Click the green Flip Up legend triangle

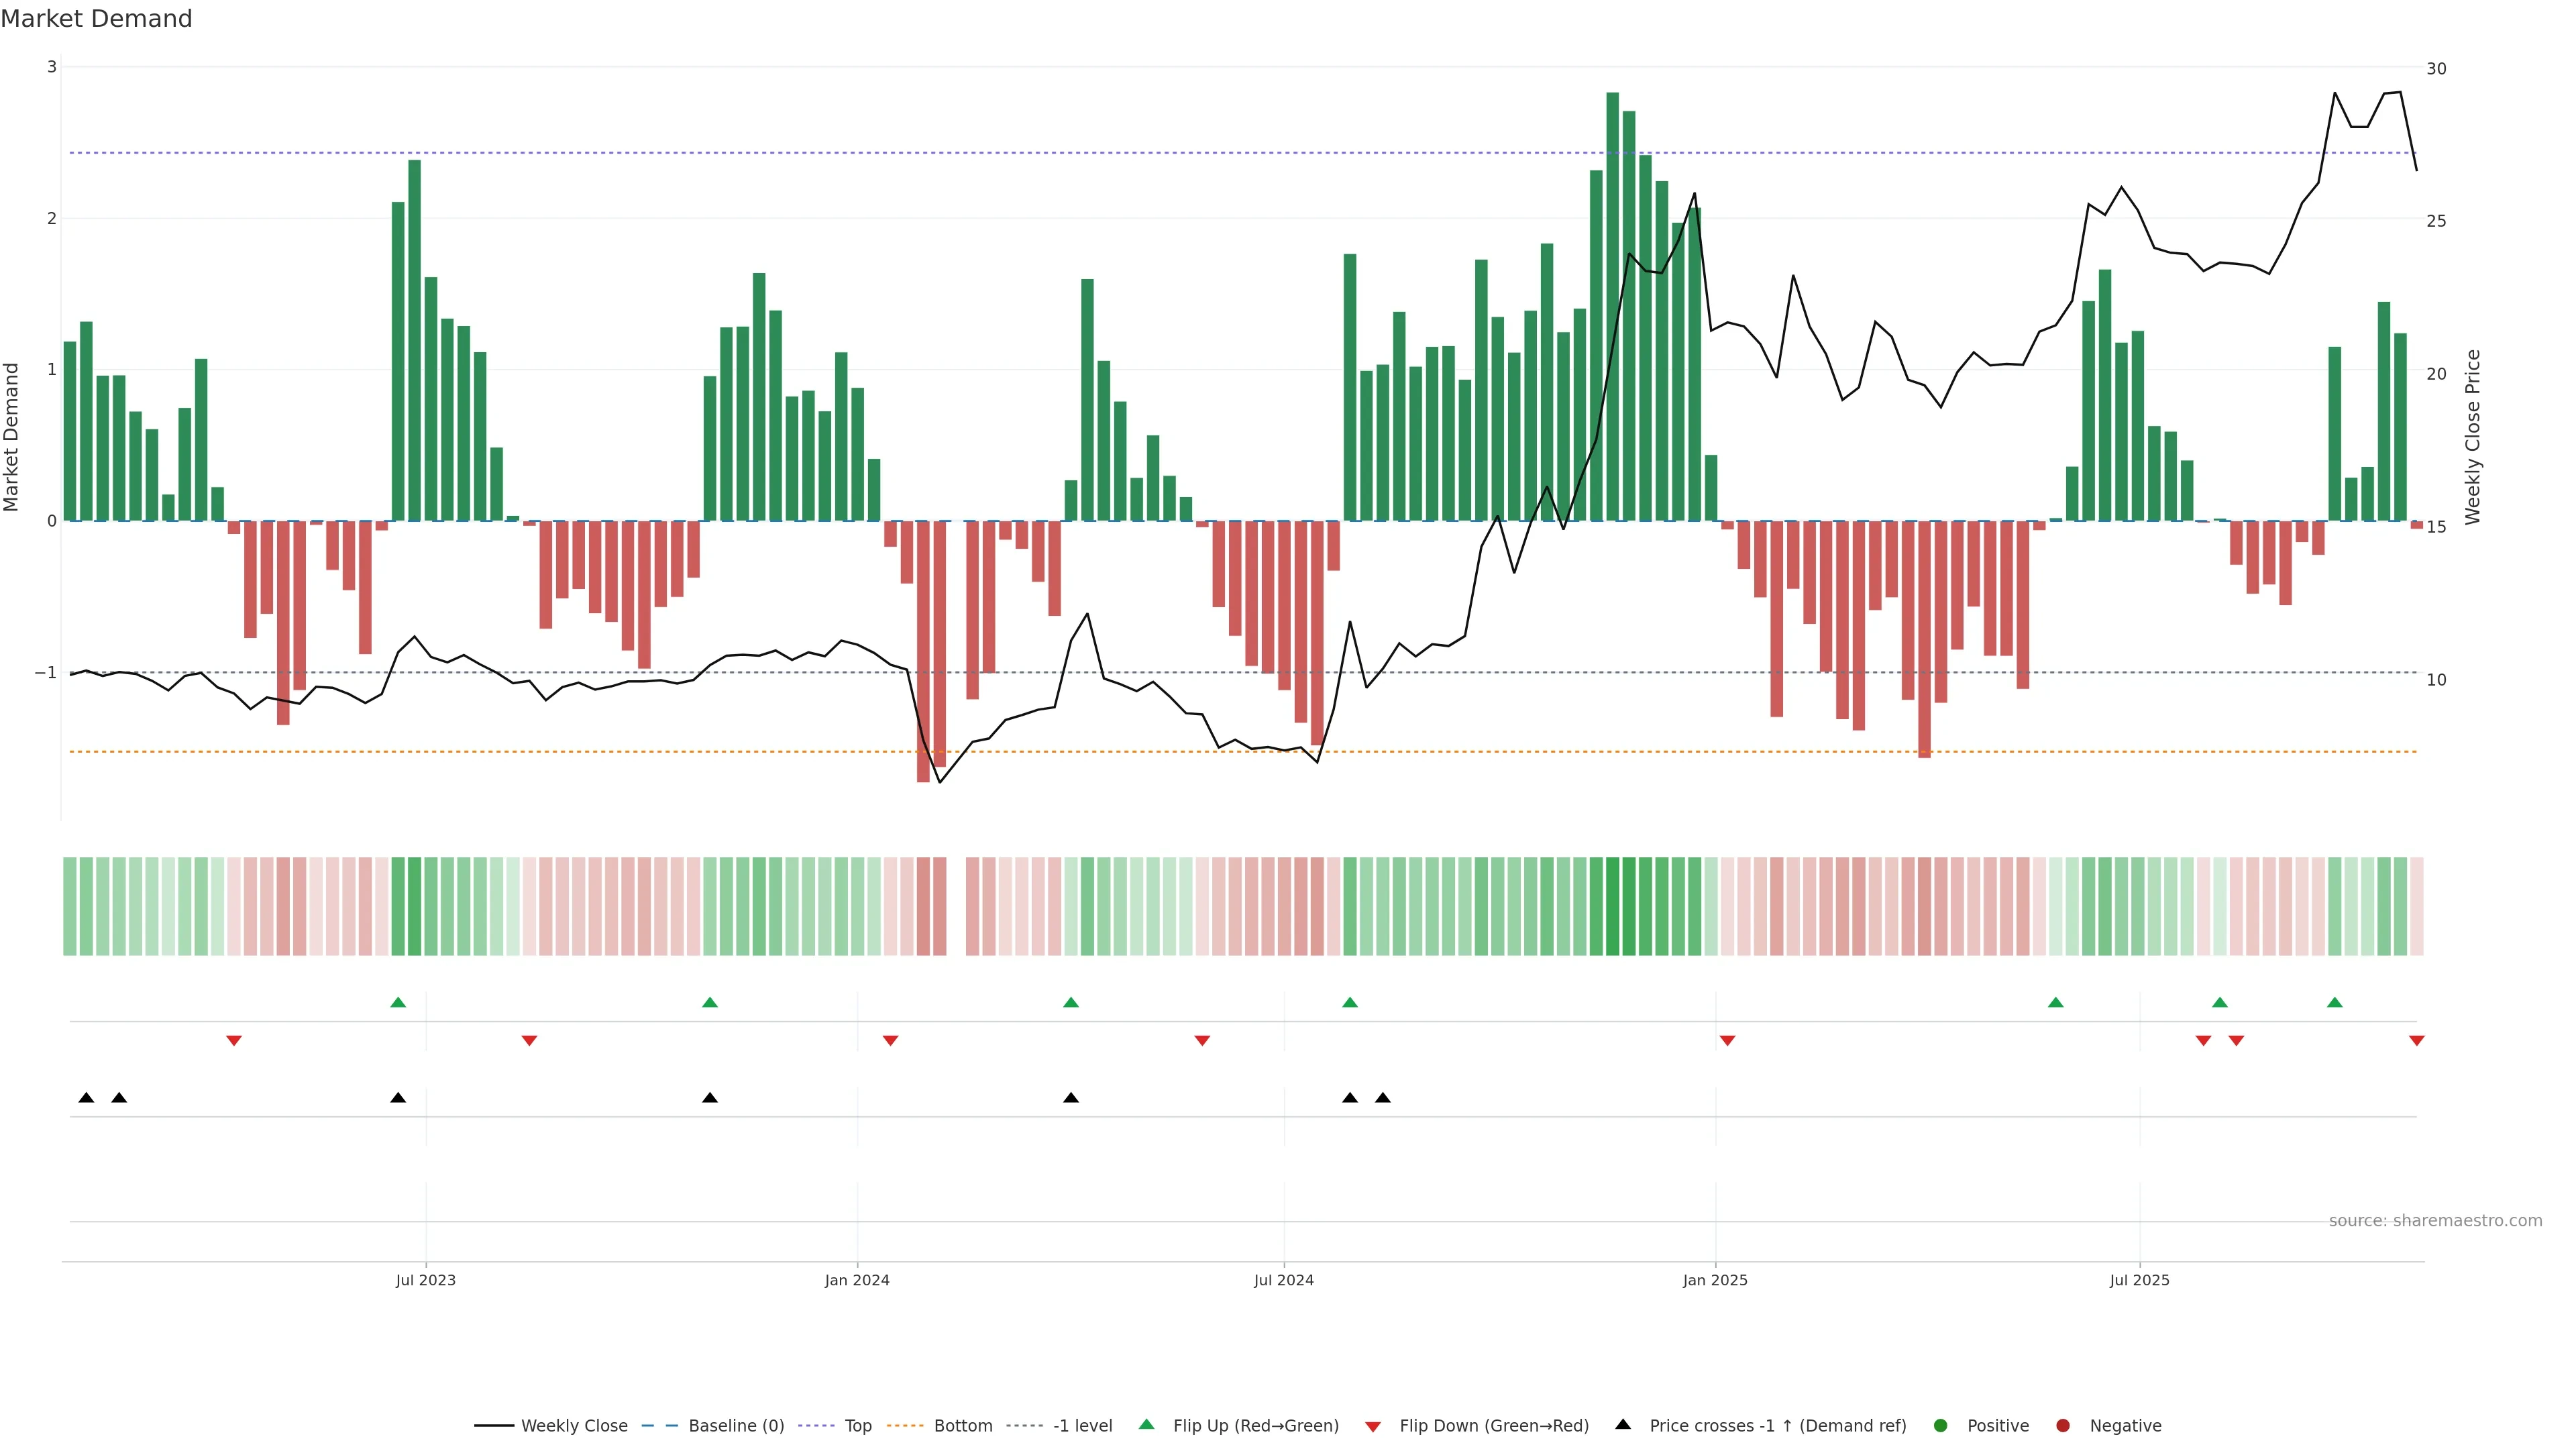click(1147, 1424)
